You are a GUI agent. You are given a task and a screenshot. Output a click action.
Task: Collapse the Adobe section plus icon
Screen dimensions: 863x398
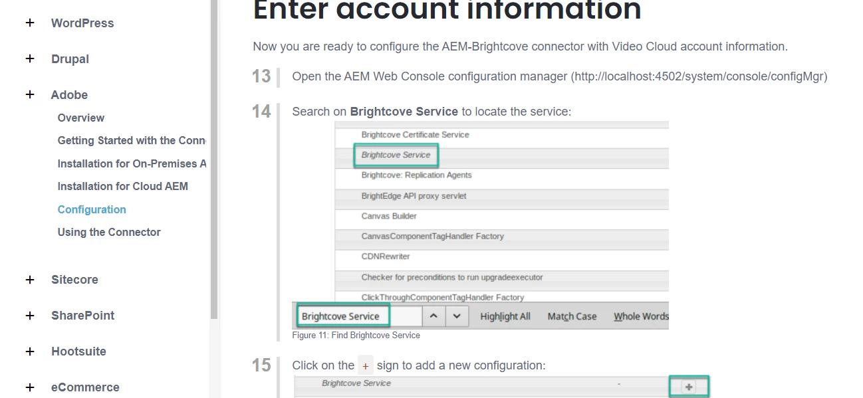tap(30, 94)
